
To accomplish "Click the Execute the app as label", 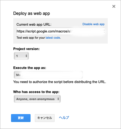I will pyautogui.click(x=30, y=68).
